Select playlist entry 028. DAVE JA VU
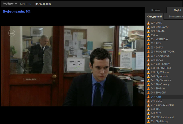Image resolution: width=183 pixels, height=124 pixels. [164, 27]
